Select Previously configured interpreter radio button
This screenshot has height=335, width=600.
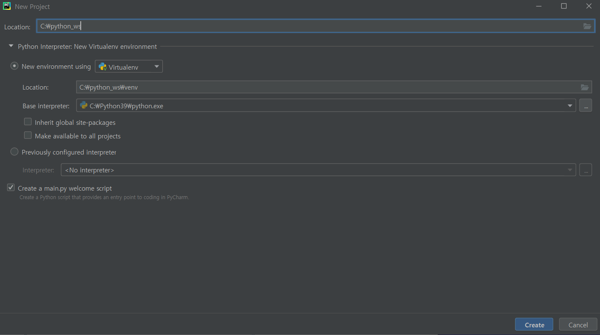click(x=14, y=152)
